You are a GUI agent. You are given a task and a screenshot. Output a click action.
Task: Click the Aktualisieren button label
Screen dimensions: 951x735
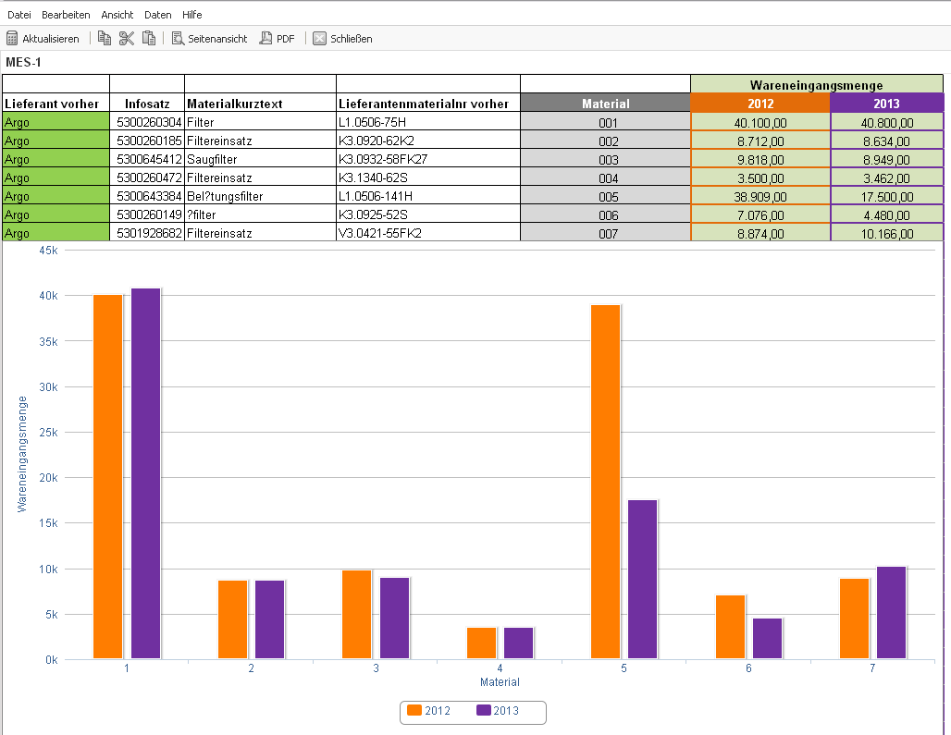pyautogui.click(x=51, y=39)
